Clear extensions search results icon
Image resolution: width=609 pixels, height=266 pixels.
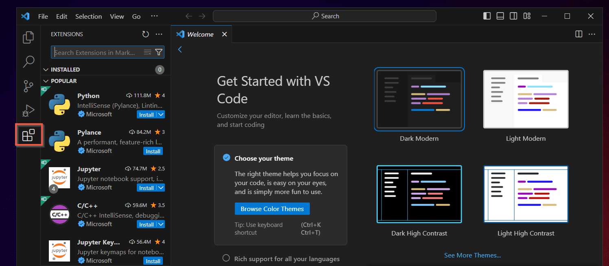coord(147,52)
